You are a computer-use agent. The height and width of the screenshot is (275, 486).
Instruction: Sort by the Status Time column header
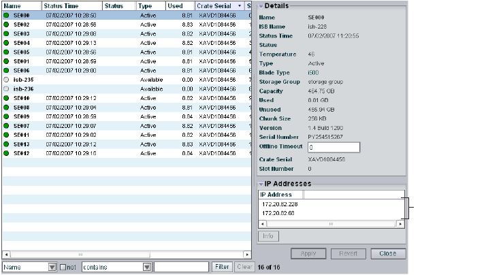pyautogui.click(x=72, y=6)
